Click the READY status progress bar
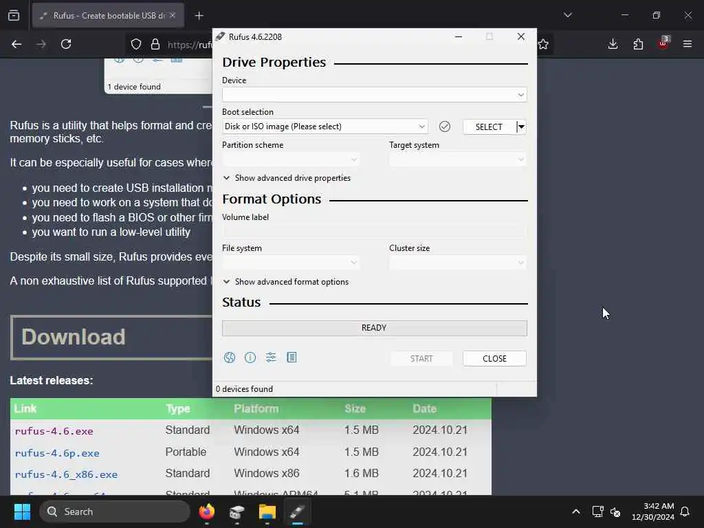Image resolution: width=704 pixels, height=528 pixels. pyautogui.click(x=375, y=328)
